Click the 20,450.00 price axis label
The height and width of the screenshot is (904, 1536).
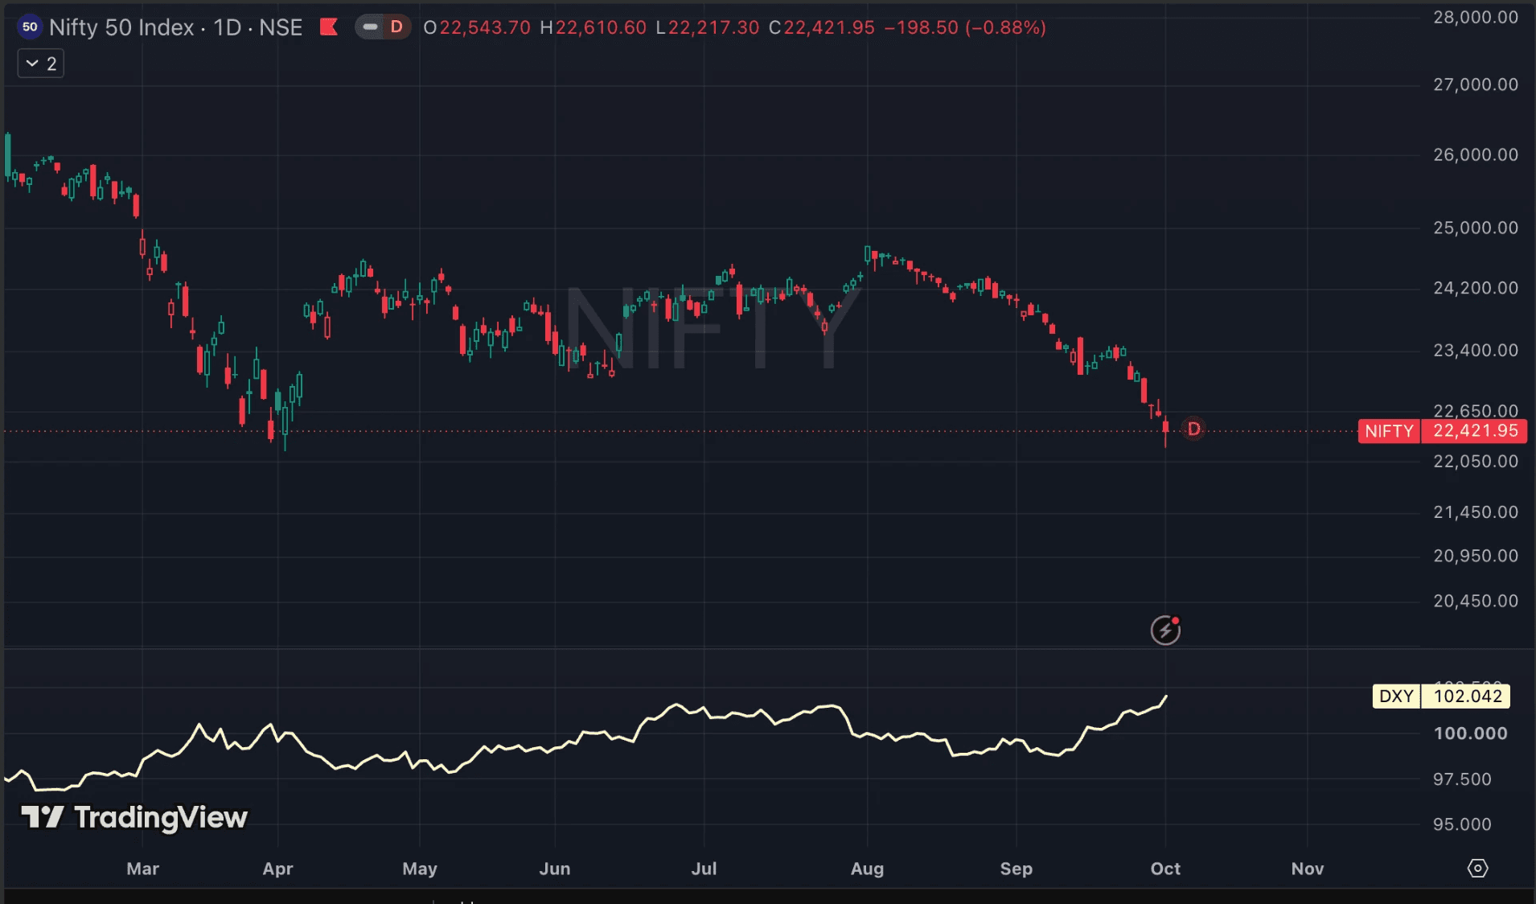coord(1476,601)
